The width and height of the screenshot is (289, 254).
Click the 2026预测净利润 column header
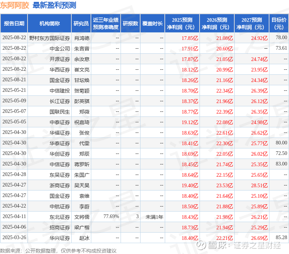[x=217, y=24]
